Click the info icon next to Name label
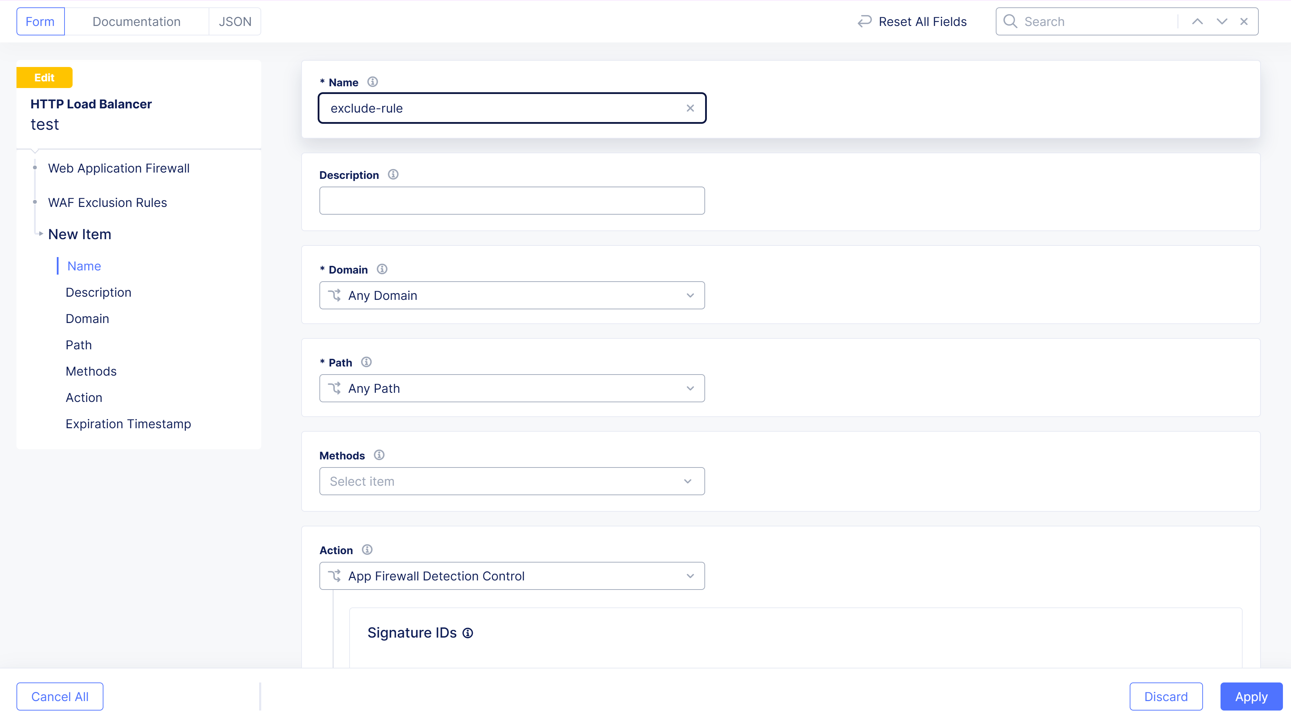The height and width of the screenshot is (720, 1291). click(x=372, y=82)
